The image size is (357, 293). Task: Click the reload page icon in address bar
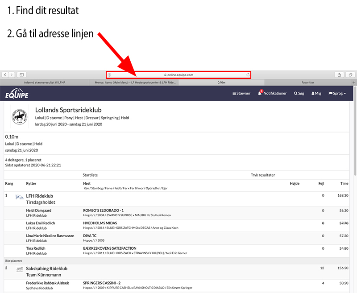[x=248, y=75]
